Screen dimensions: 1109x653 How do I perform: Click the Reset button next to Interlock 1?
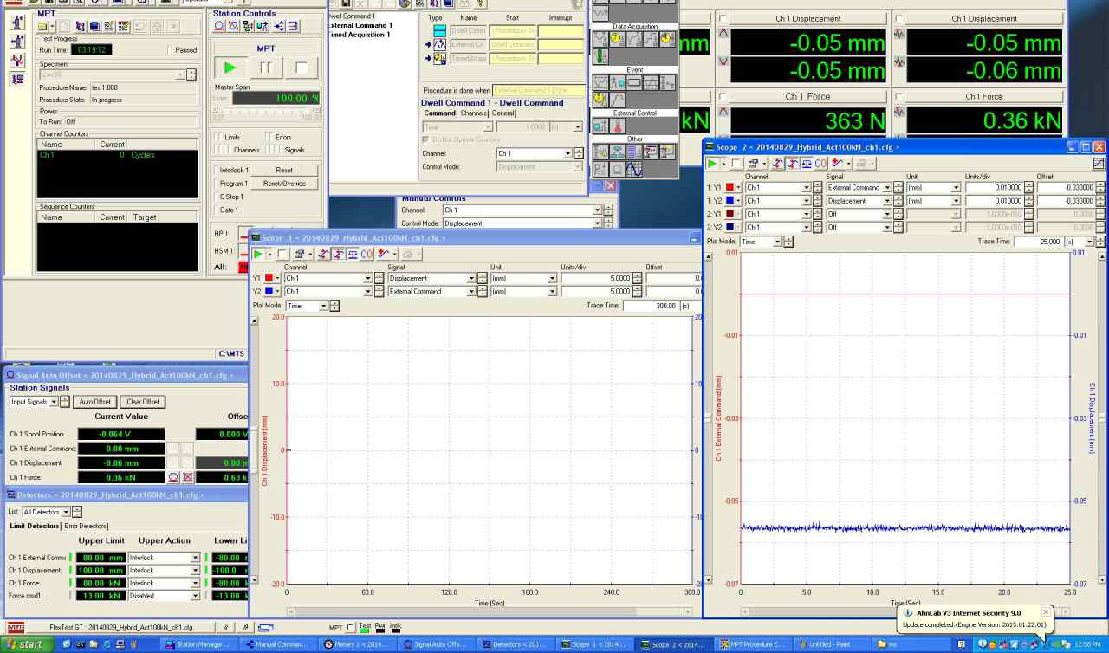[x=284, y=170]
